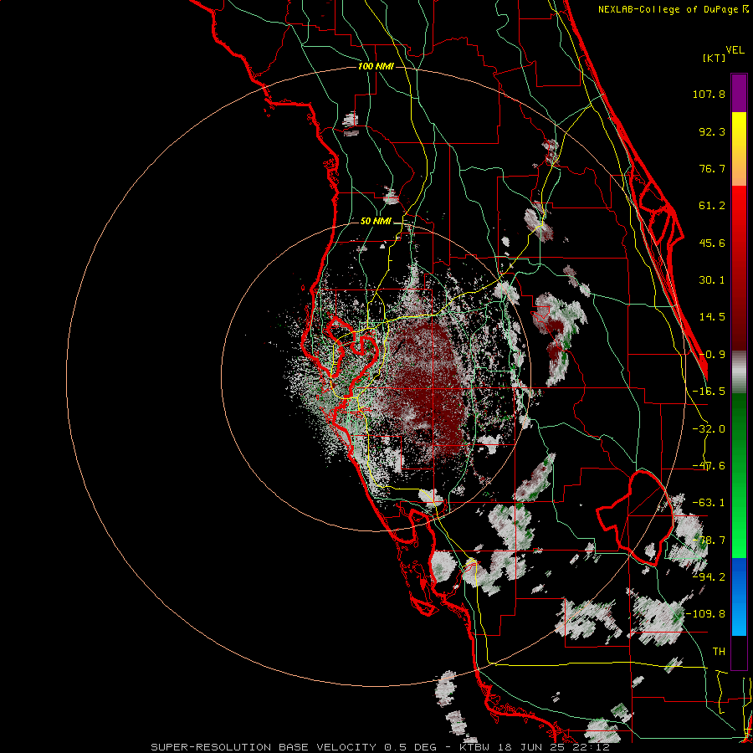Select the 30.1 velocity scale value
753x753 pixels.
(712, 280)
